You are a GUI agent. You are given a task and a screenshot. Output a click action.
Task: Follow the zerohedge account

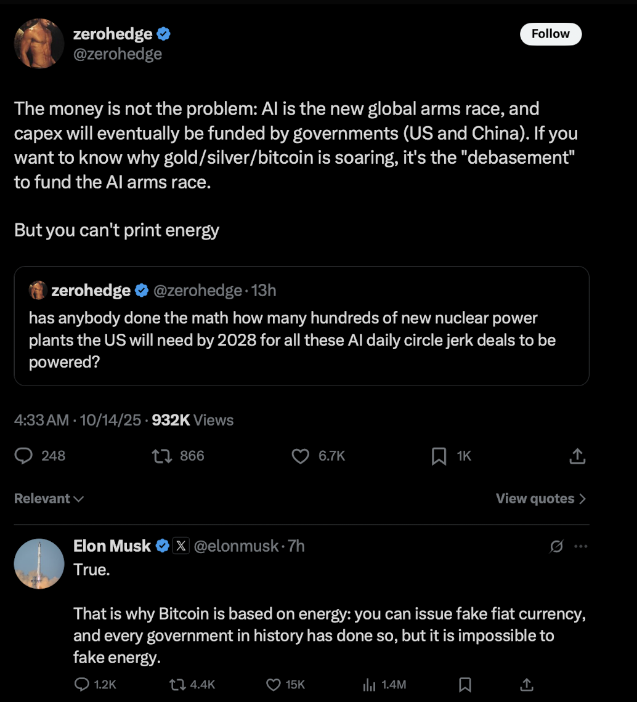click(x=550, y=34)
